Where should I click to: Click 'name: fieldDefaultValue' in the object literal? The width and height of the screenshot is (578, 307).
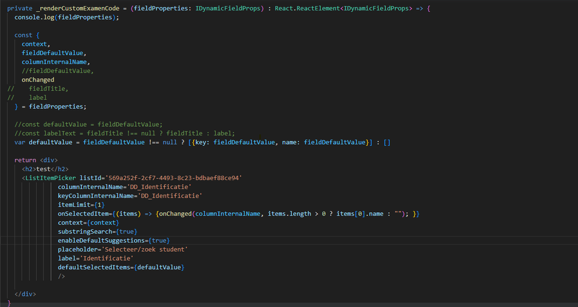(324, 142)
